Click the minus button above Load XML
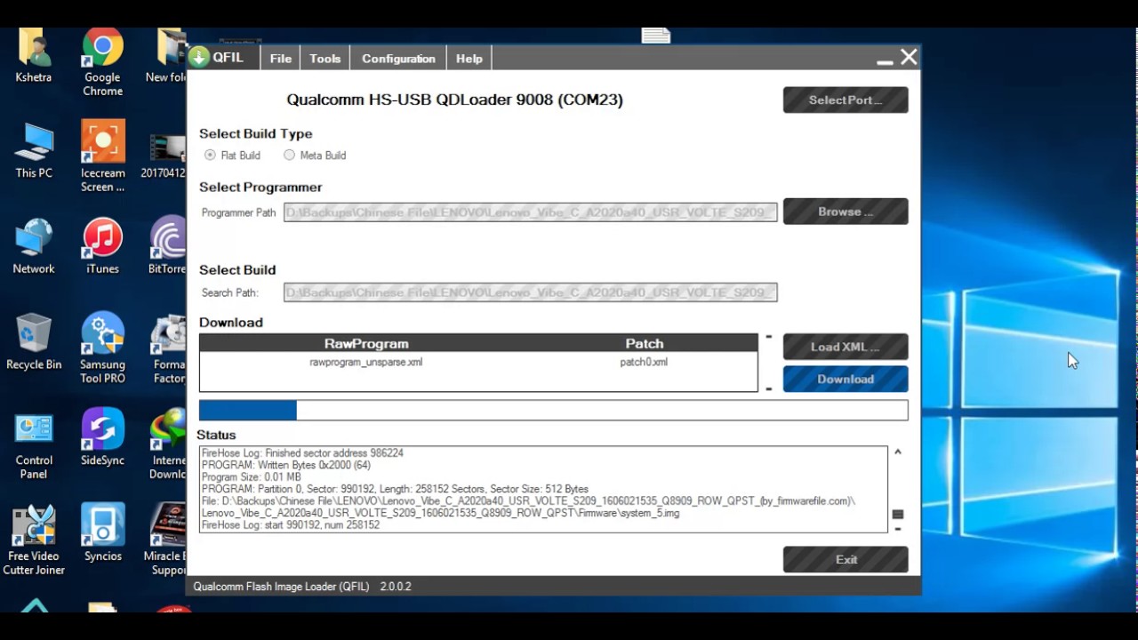 tap(769, 338)
